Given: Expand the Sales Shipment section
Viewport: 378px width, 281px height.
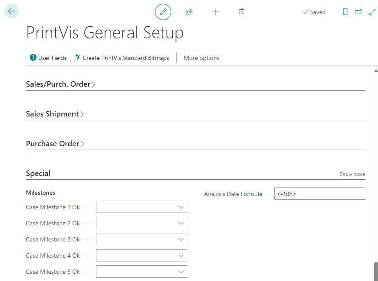Looking at the screenshot, I should tap(55, 114).
